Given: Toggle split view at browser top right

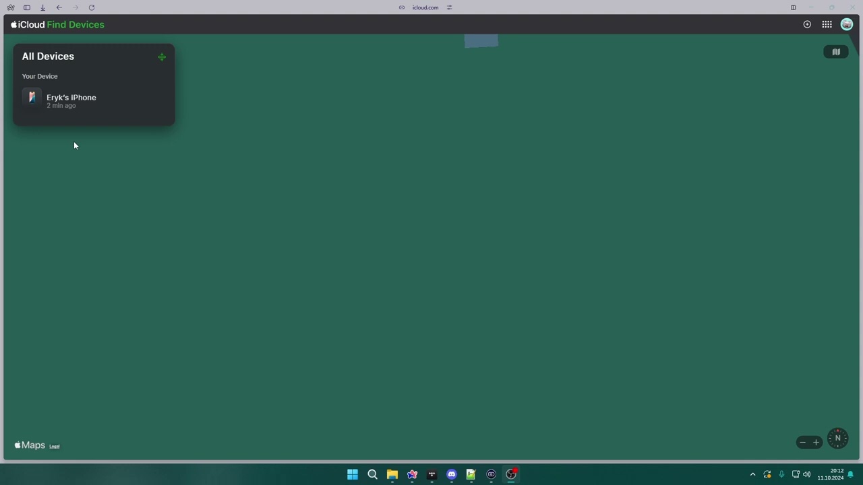Looking at the screenshot, I should [x=793, y=7].
